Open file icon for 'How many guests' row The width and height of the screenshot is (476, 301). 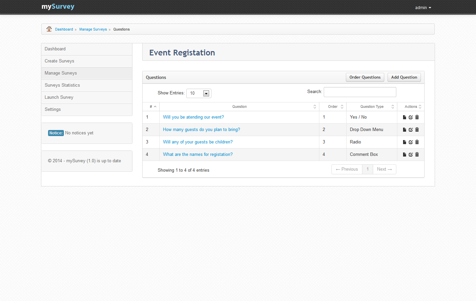tap(404, 130)
